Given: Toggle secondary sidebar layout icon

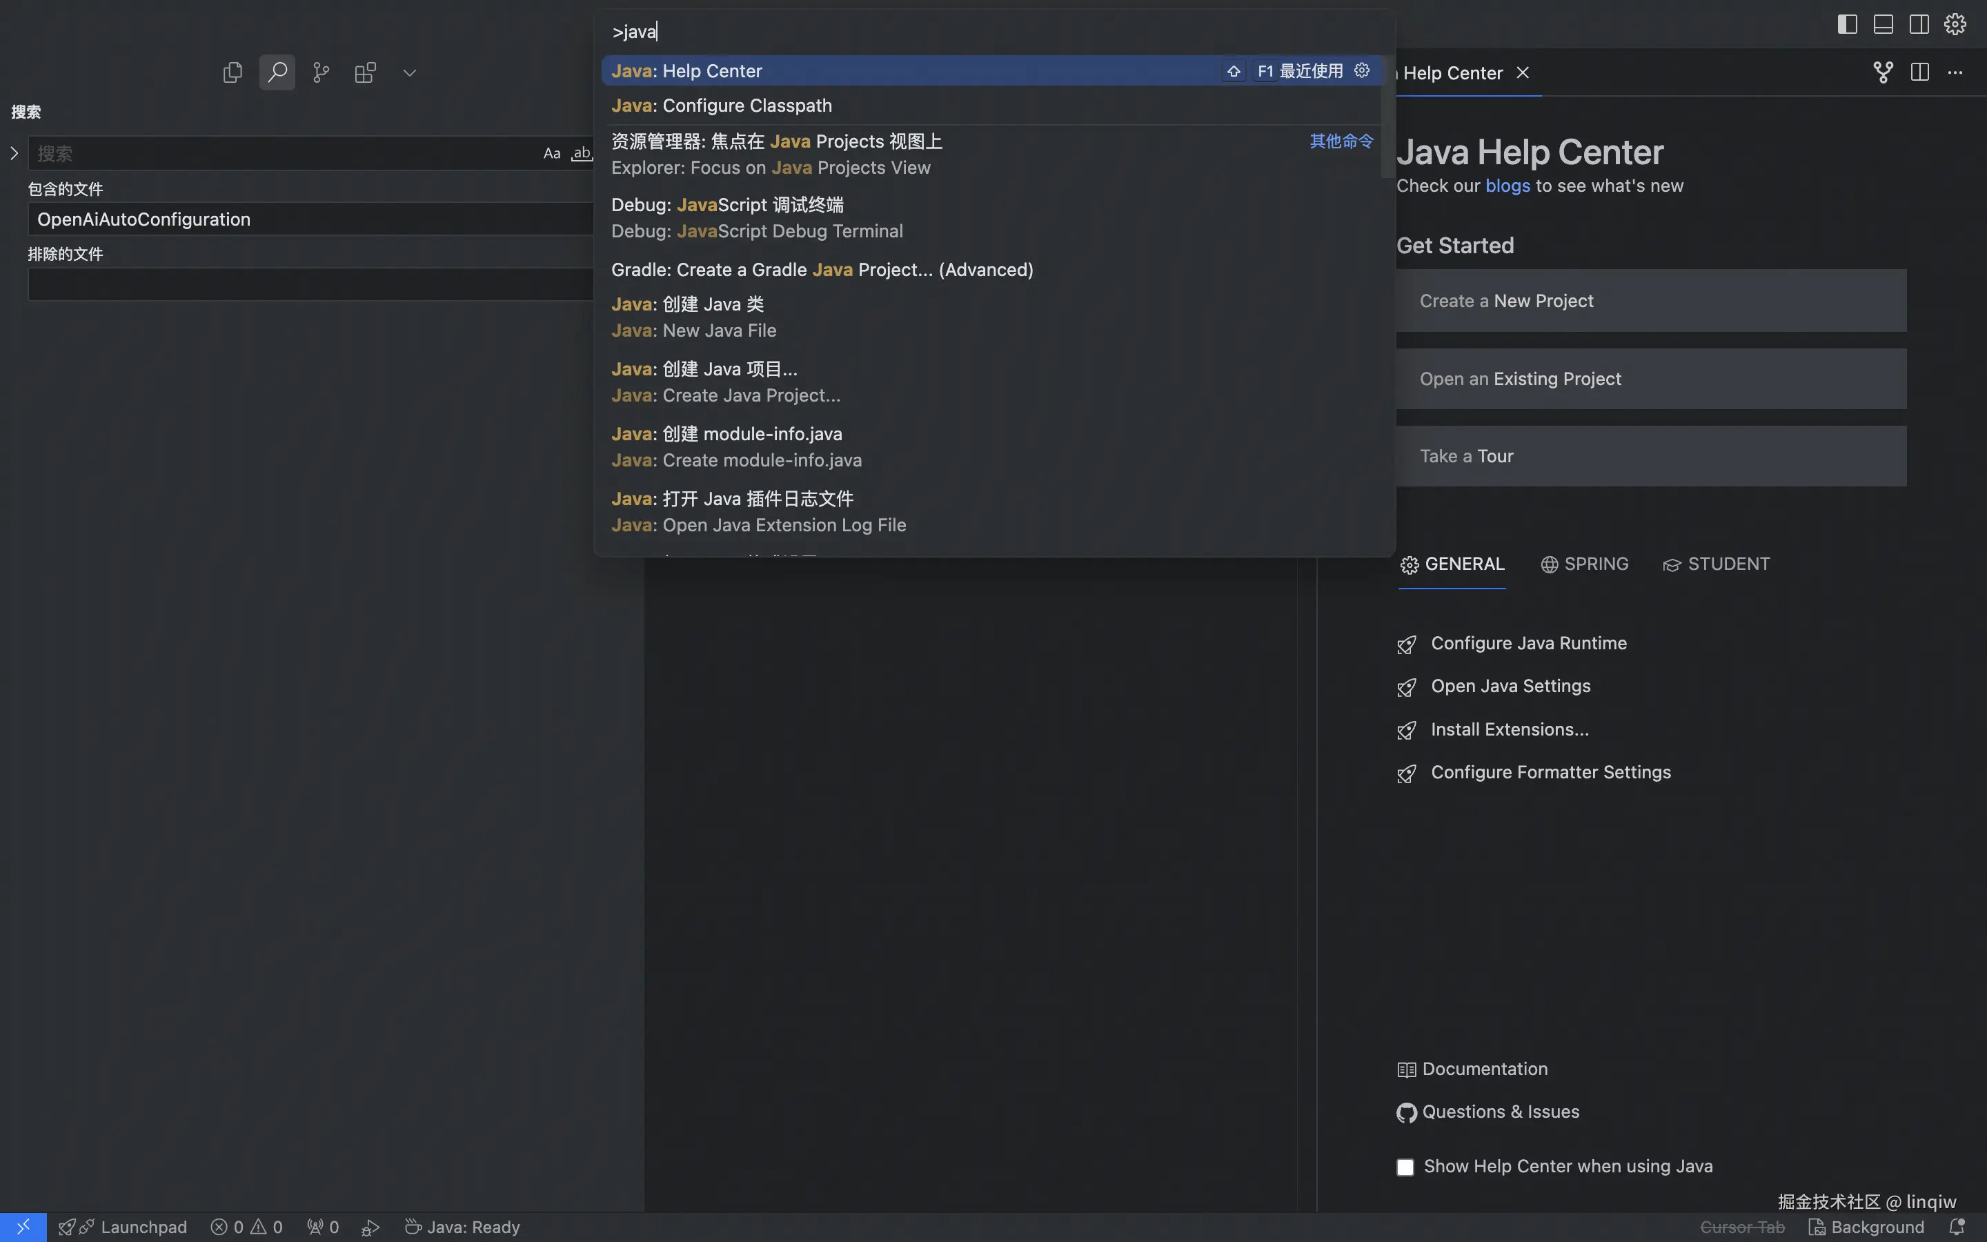Looking at the screenshot, I should pos(1919,24).
